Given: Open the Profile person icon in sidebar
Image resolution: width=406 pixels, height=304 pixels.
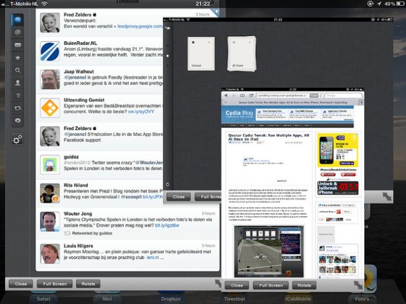Looking at the screenshot, I should point(17,82).
